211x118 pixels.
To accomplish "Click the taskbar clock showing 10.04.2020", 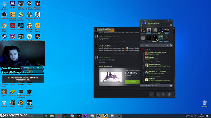I will (x=201, y=116).
